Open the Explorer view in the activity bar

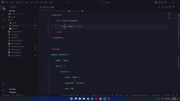[3, 8]
